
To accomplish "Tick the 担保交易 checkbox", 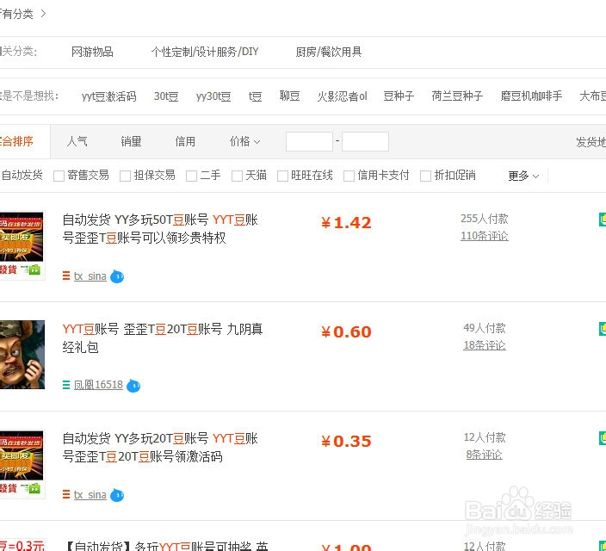I will click(125, 176).
